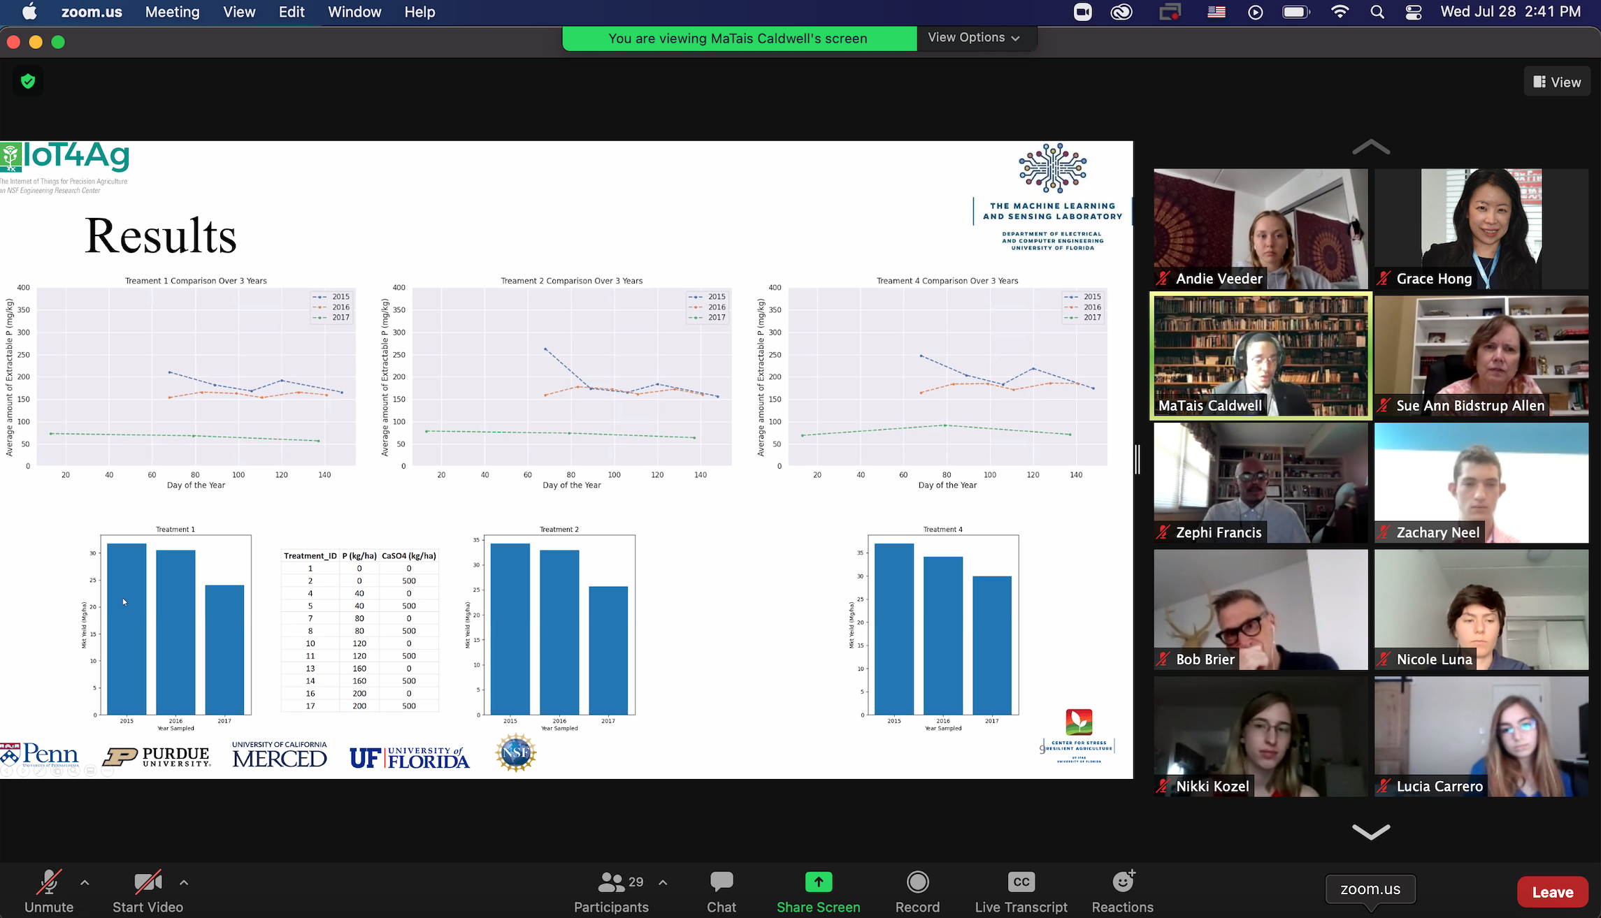Page down in participant gallery

click(1371, 831)
